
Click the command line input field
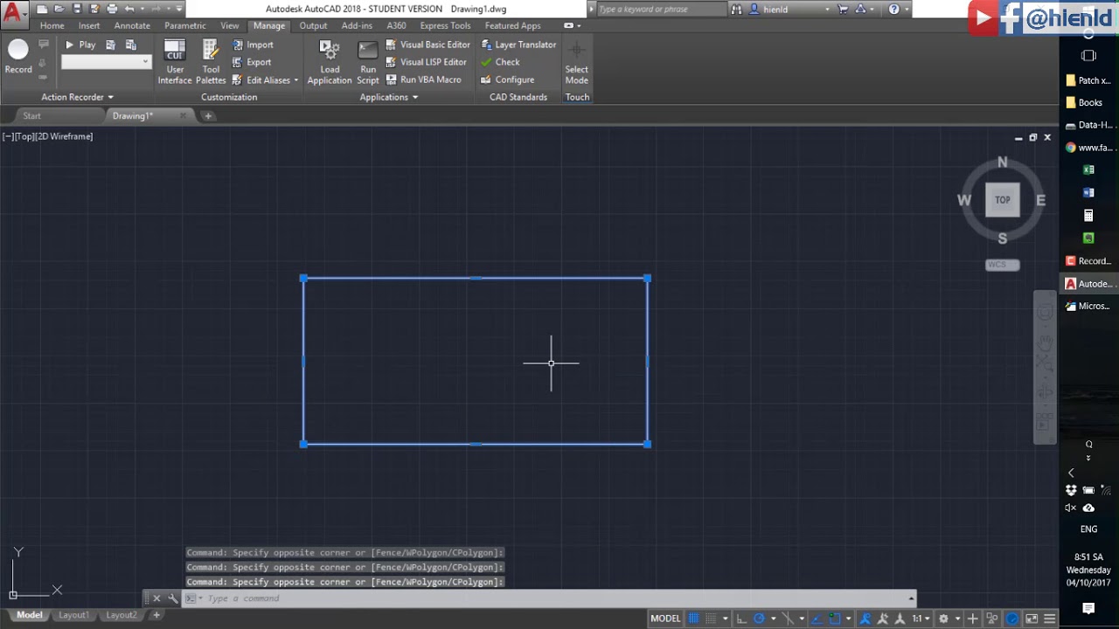555,598
